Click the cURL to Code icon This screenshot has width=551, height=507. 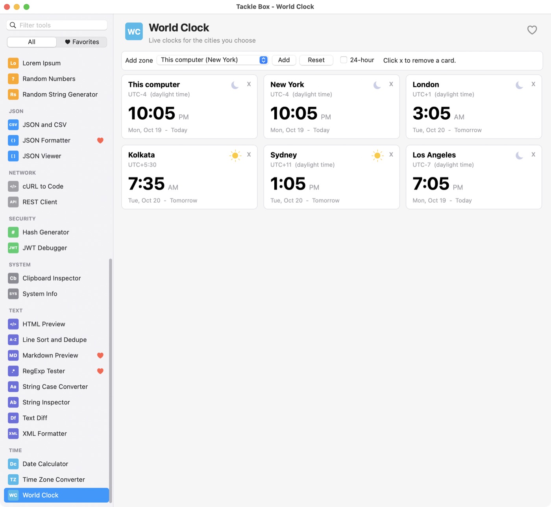click(13, 187)
